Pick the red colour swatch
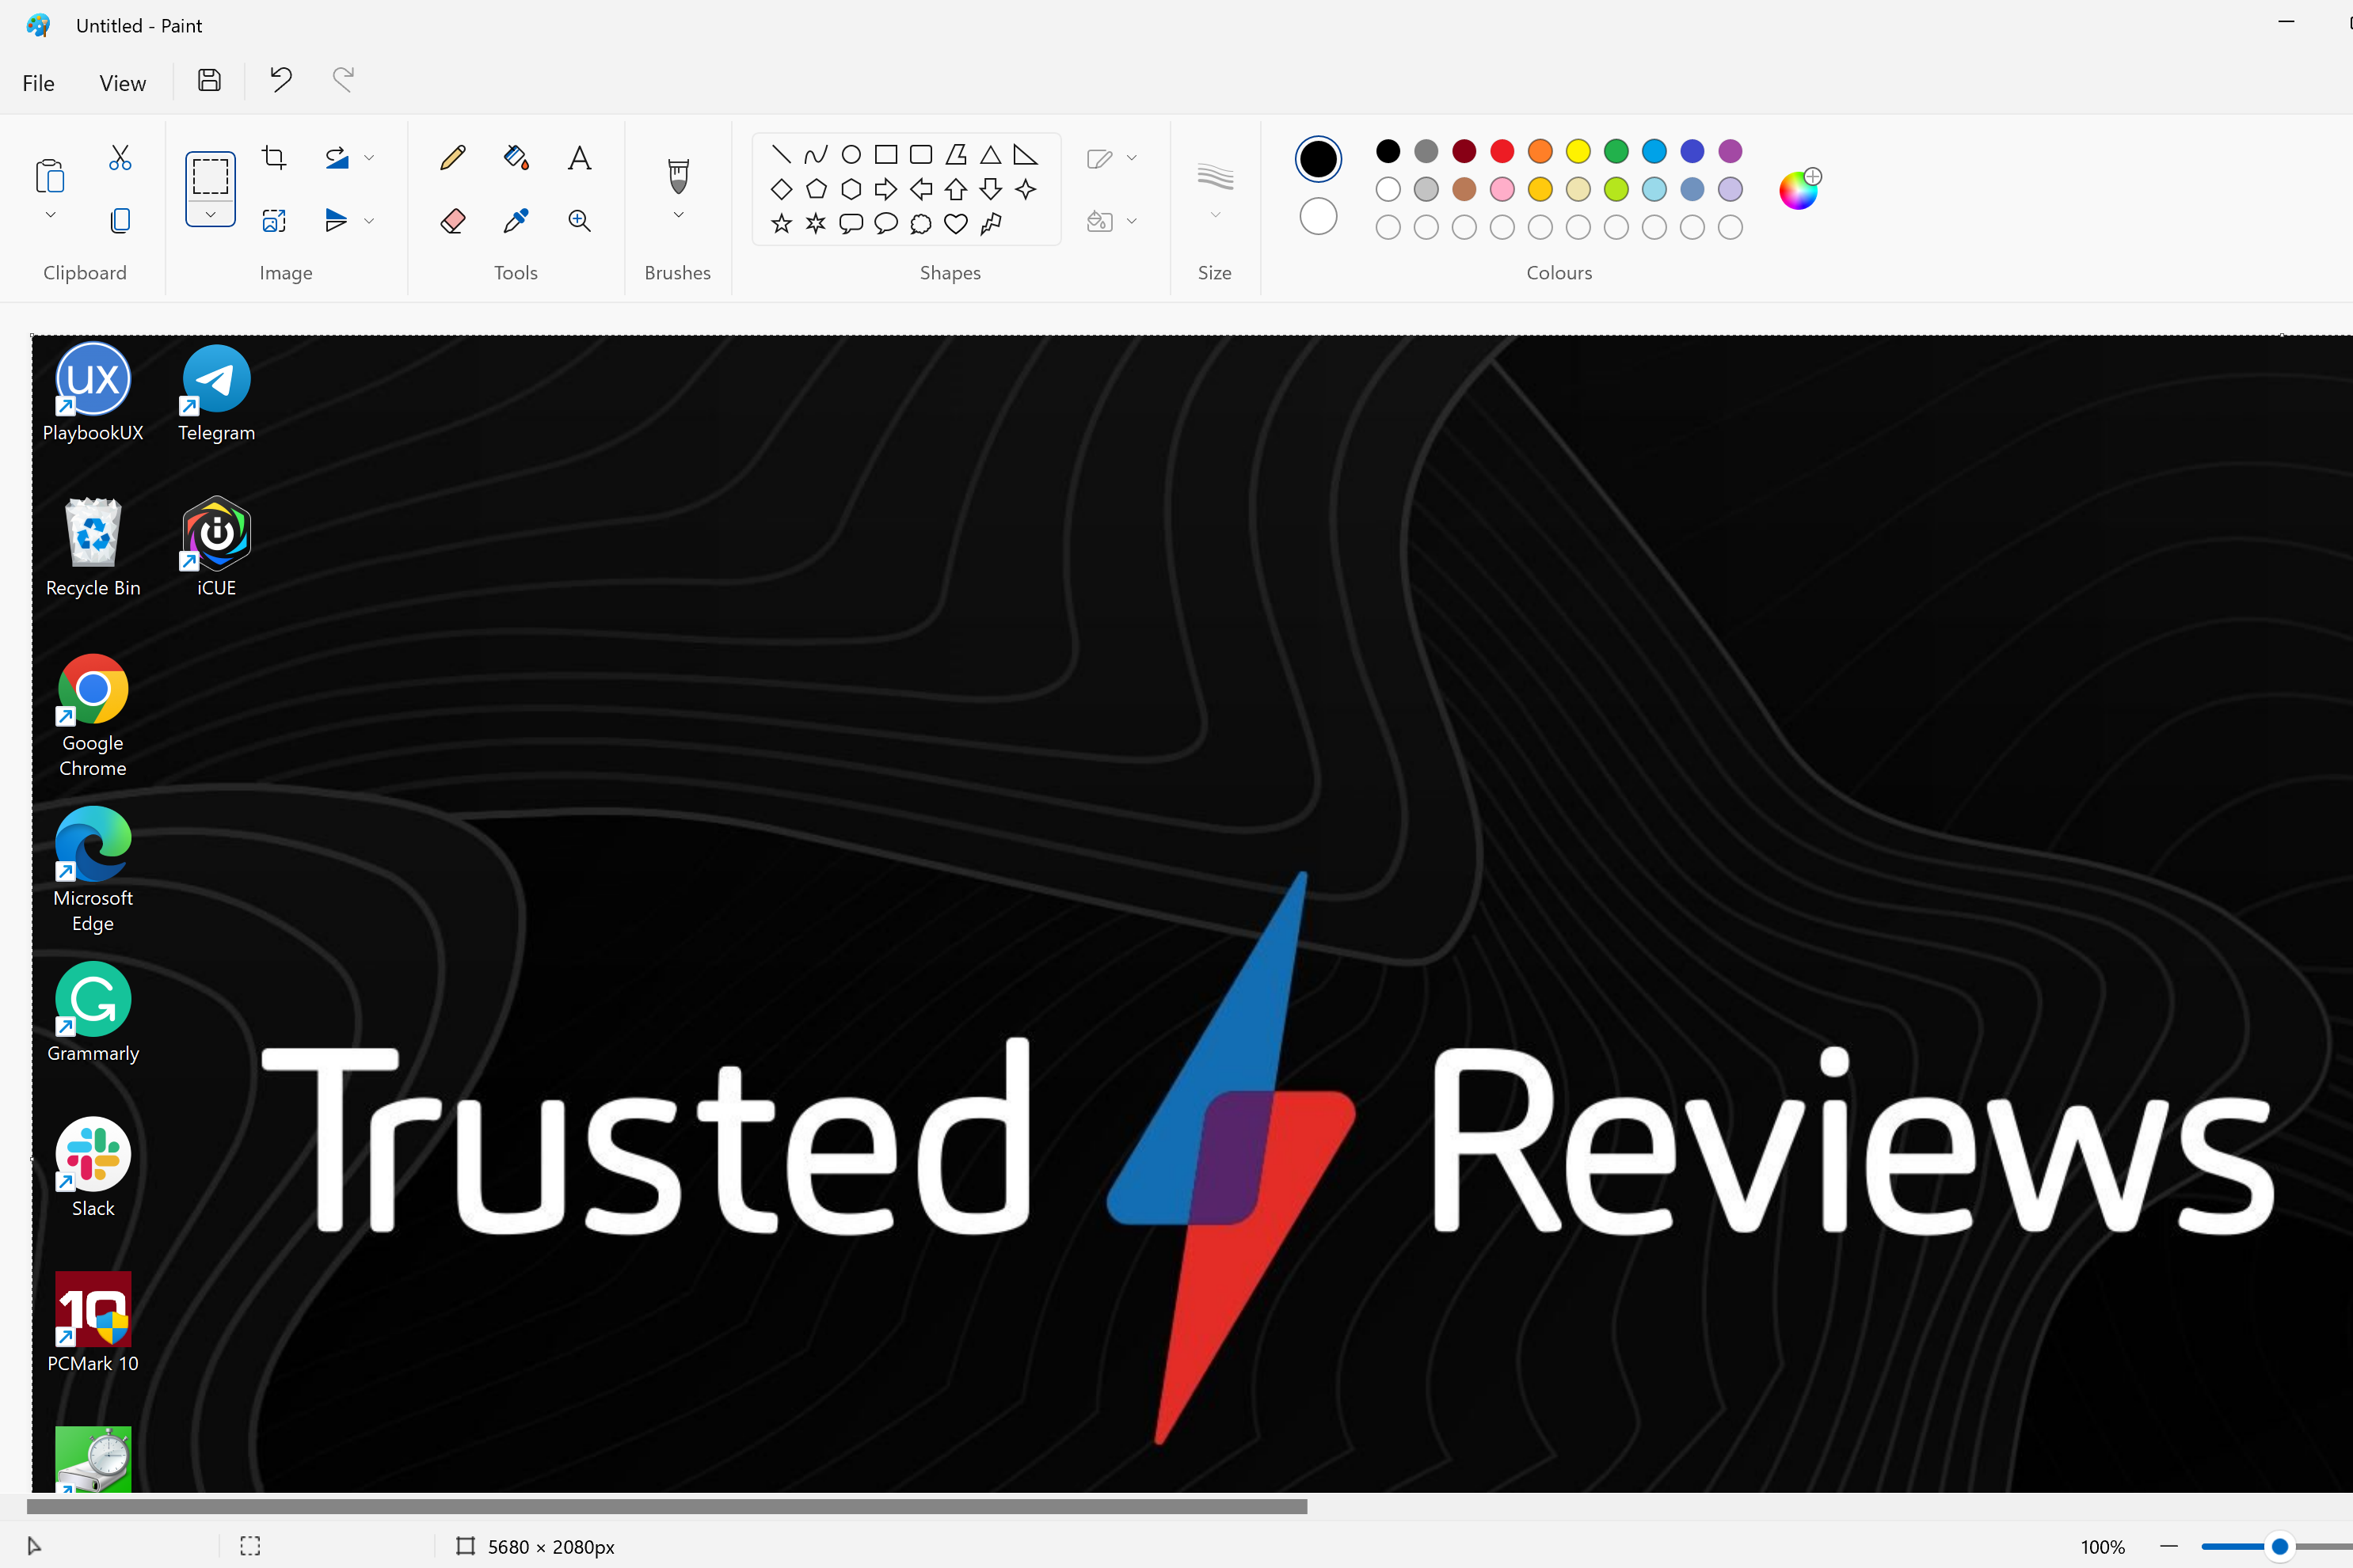Viewport: 2353px width, 1568px height. click(x=1502, y=151)
